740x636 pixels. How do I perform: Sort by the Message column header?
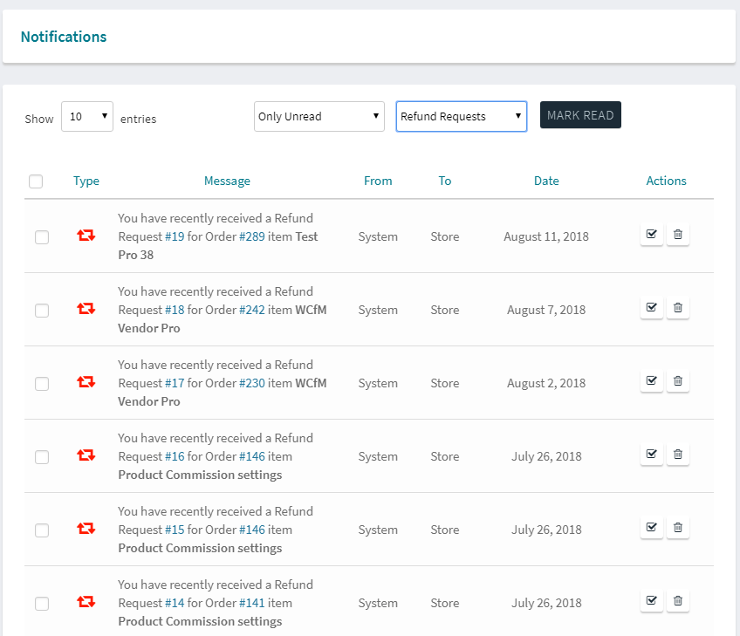point(227,181)
